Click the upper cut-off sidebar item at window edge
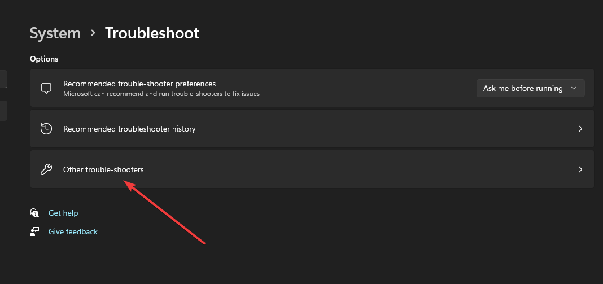This screenshot has width=603, height=284. click(3, 79)
